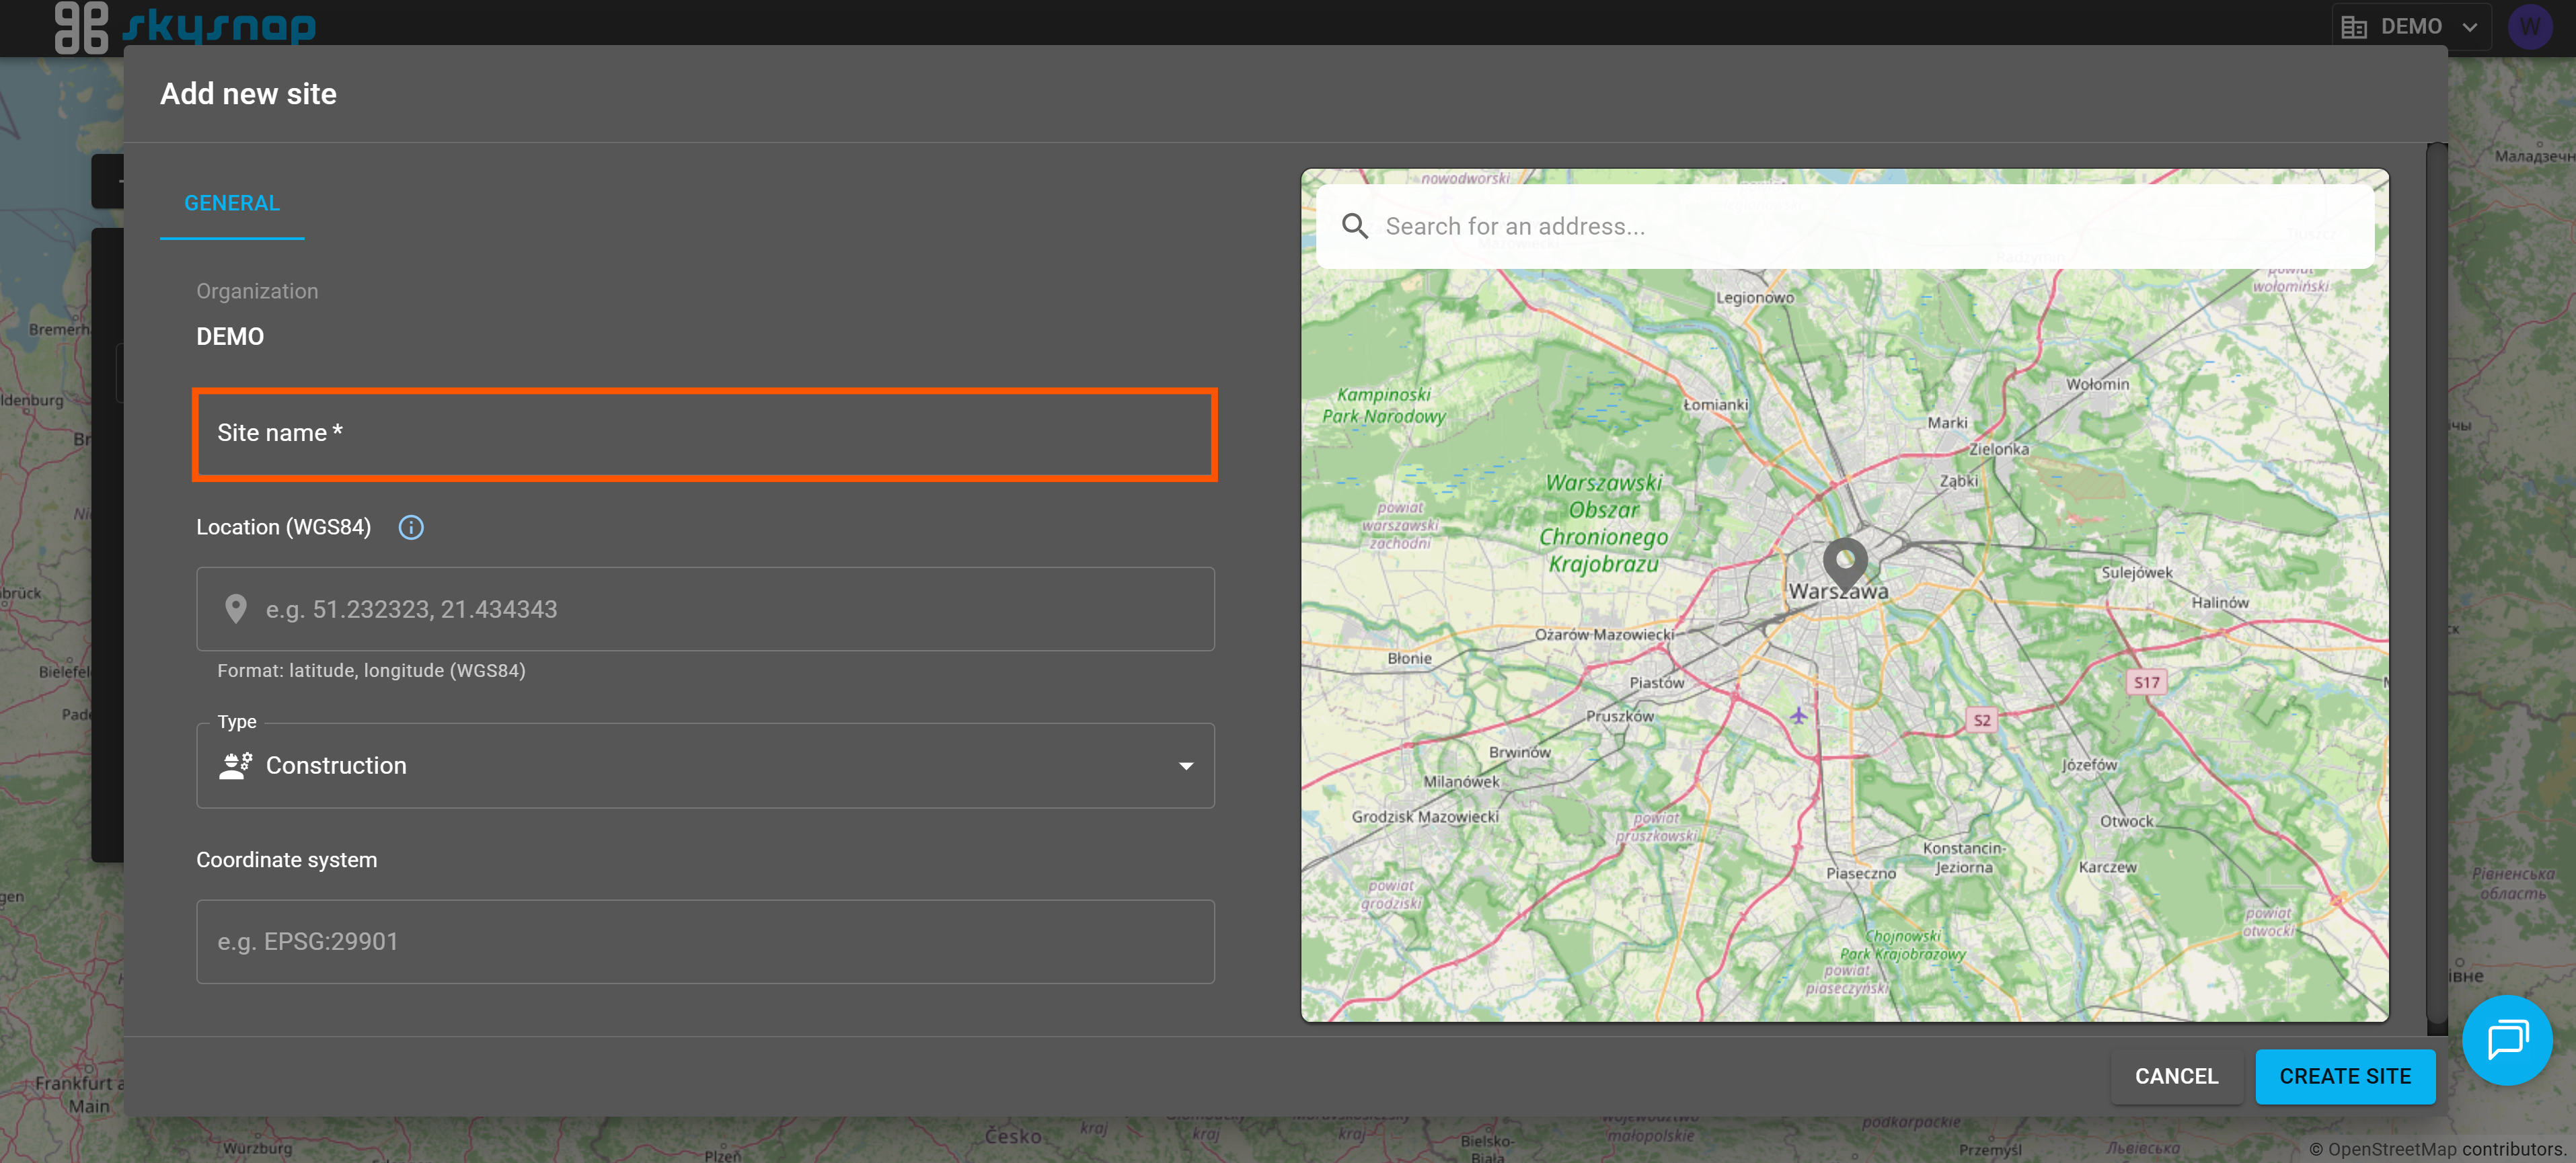Open the Type dropdown showing Construction
The width and height of the screenshot is (2576, 1163).
(x=705, y=766)
